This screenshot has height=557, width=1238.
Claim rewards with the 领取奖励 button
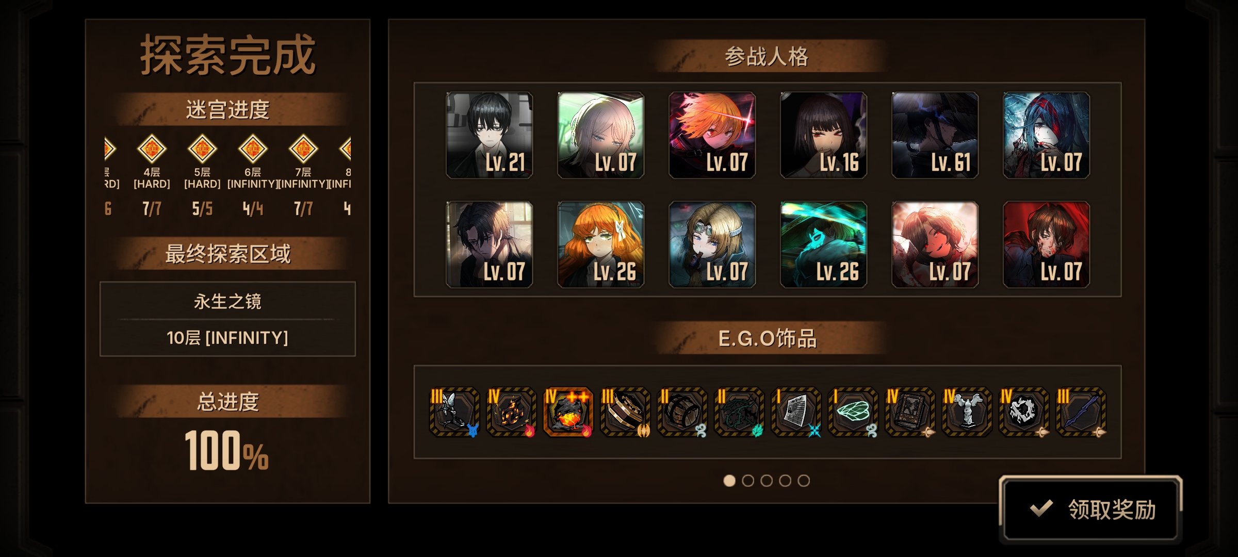point(1090,509)
